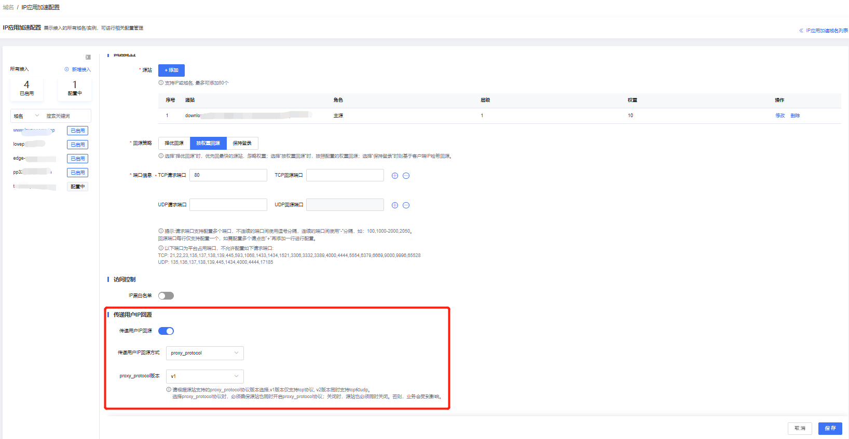Click the 域名 breadcrumb link
Image resolution: width=849 pixels, height=439 pixels.
[8, 7]
